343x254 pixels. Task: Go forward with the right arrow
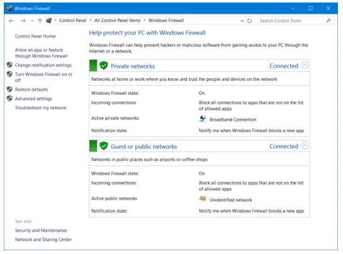(23, 21)
